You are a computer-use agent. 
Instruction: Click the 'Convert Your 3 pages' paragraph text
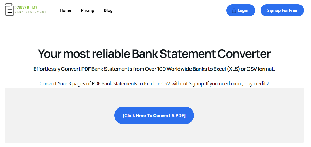tap(154, 83)
